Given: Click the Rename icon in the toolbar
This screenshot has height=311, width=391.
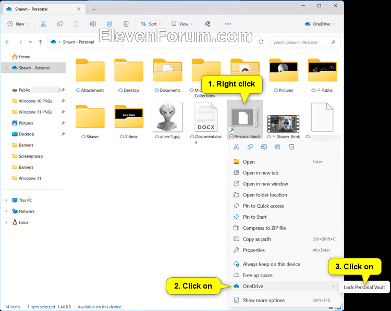Looking at the screenshot, I should pos(93,24).
